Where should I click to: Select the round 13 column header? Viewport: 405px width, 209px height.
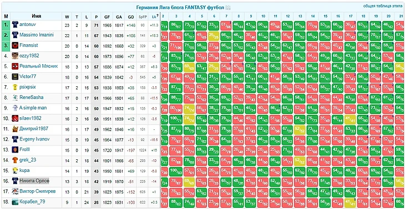point(300,16)
